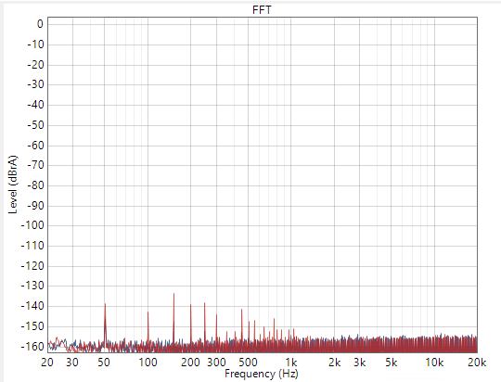Image resolution: width=501 pixels, height=382 pixels.
Task: Click the FFT graph title
Action: point(262,10)
